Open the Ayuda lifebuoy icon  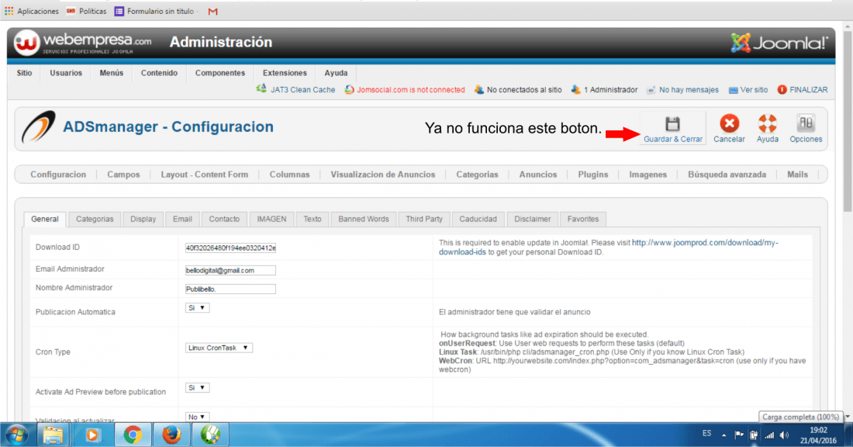point(767,123)
